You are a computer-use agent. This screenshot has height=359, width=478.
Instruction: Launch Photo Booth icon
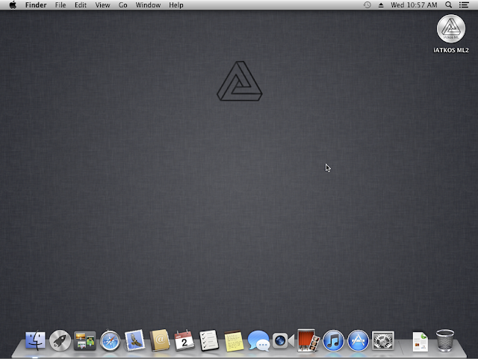click(x=308, y=340)
